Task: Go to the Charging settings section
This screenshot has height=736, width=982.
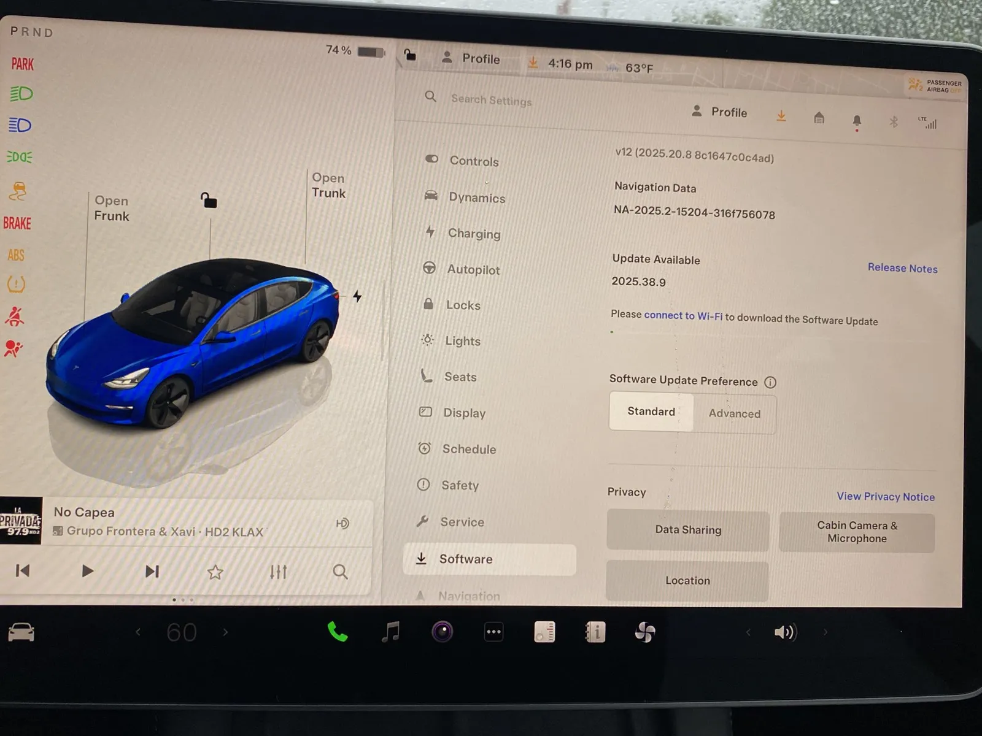Action: coord(474,234)
